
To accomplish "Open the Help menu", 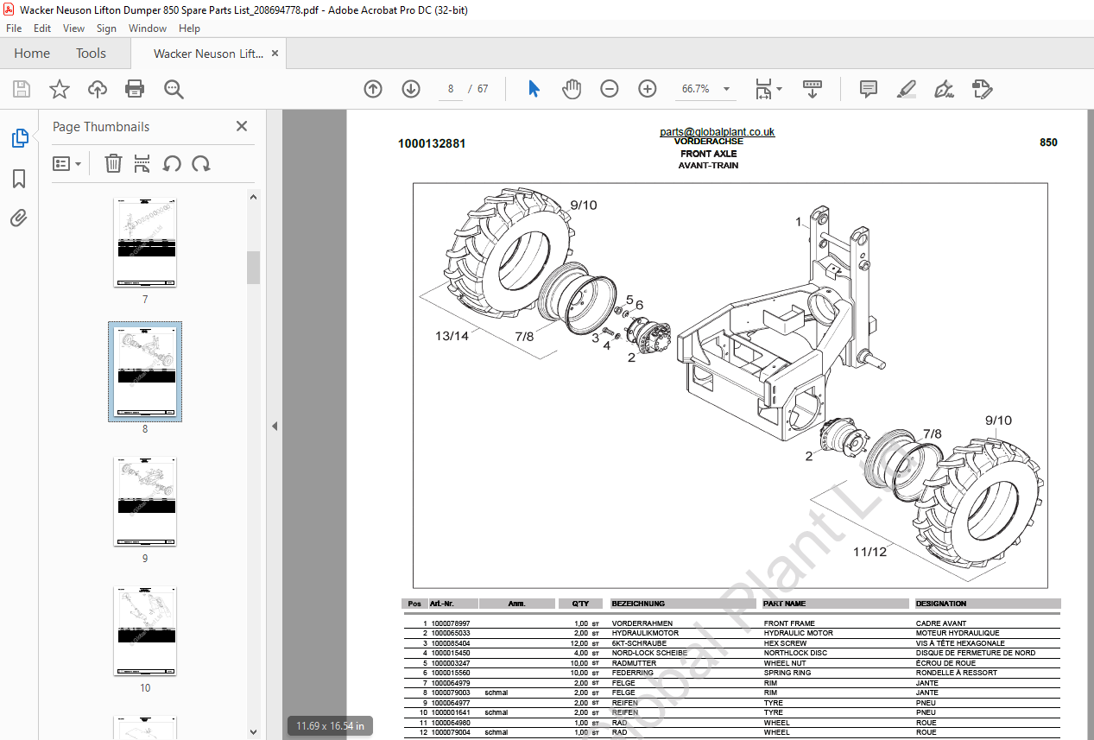I will coord(189,28).
